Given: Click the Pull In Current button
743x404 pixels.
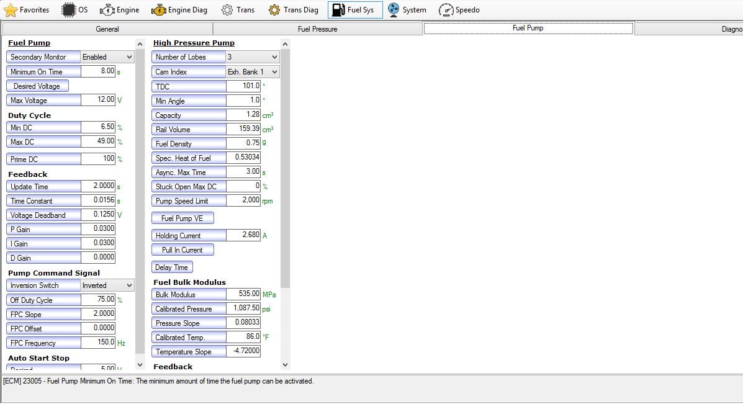Looking at the screenshot, I should pyautogui.click(x=182, y=250).
